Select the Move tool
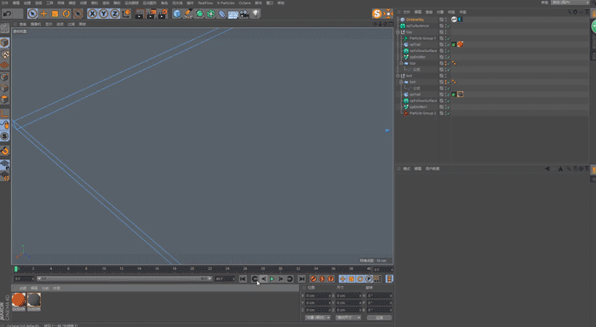The width and height of the screenshot is (596, 327). pos(43,14)
